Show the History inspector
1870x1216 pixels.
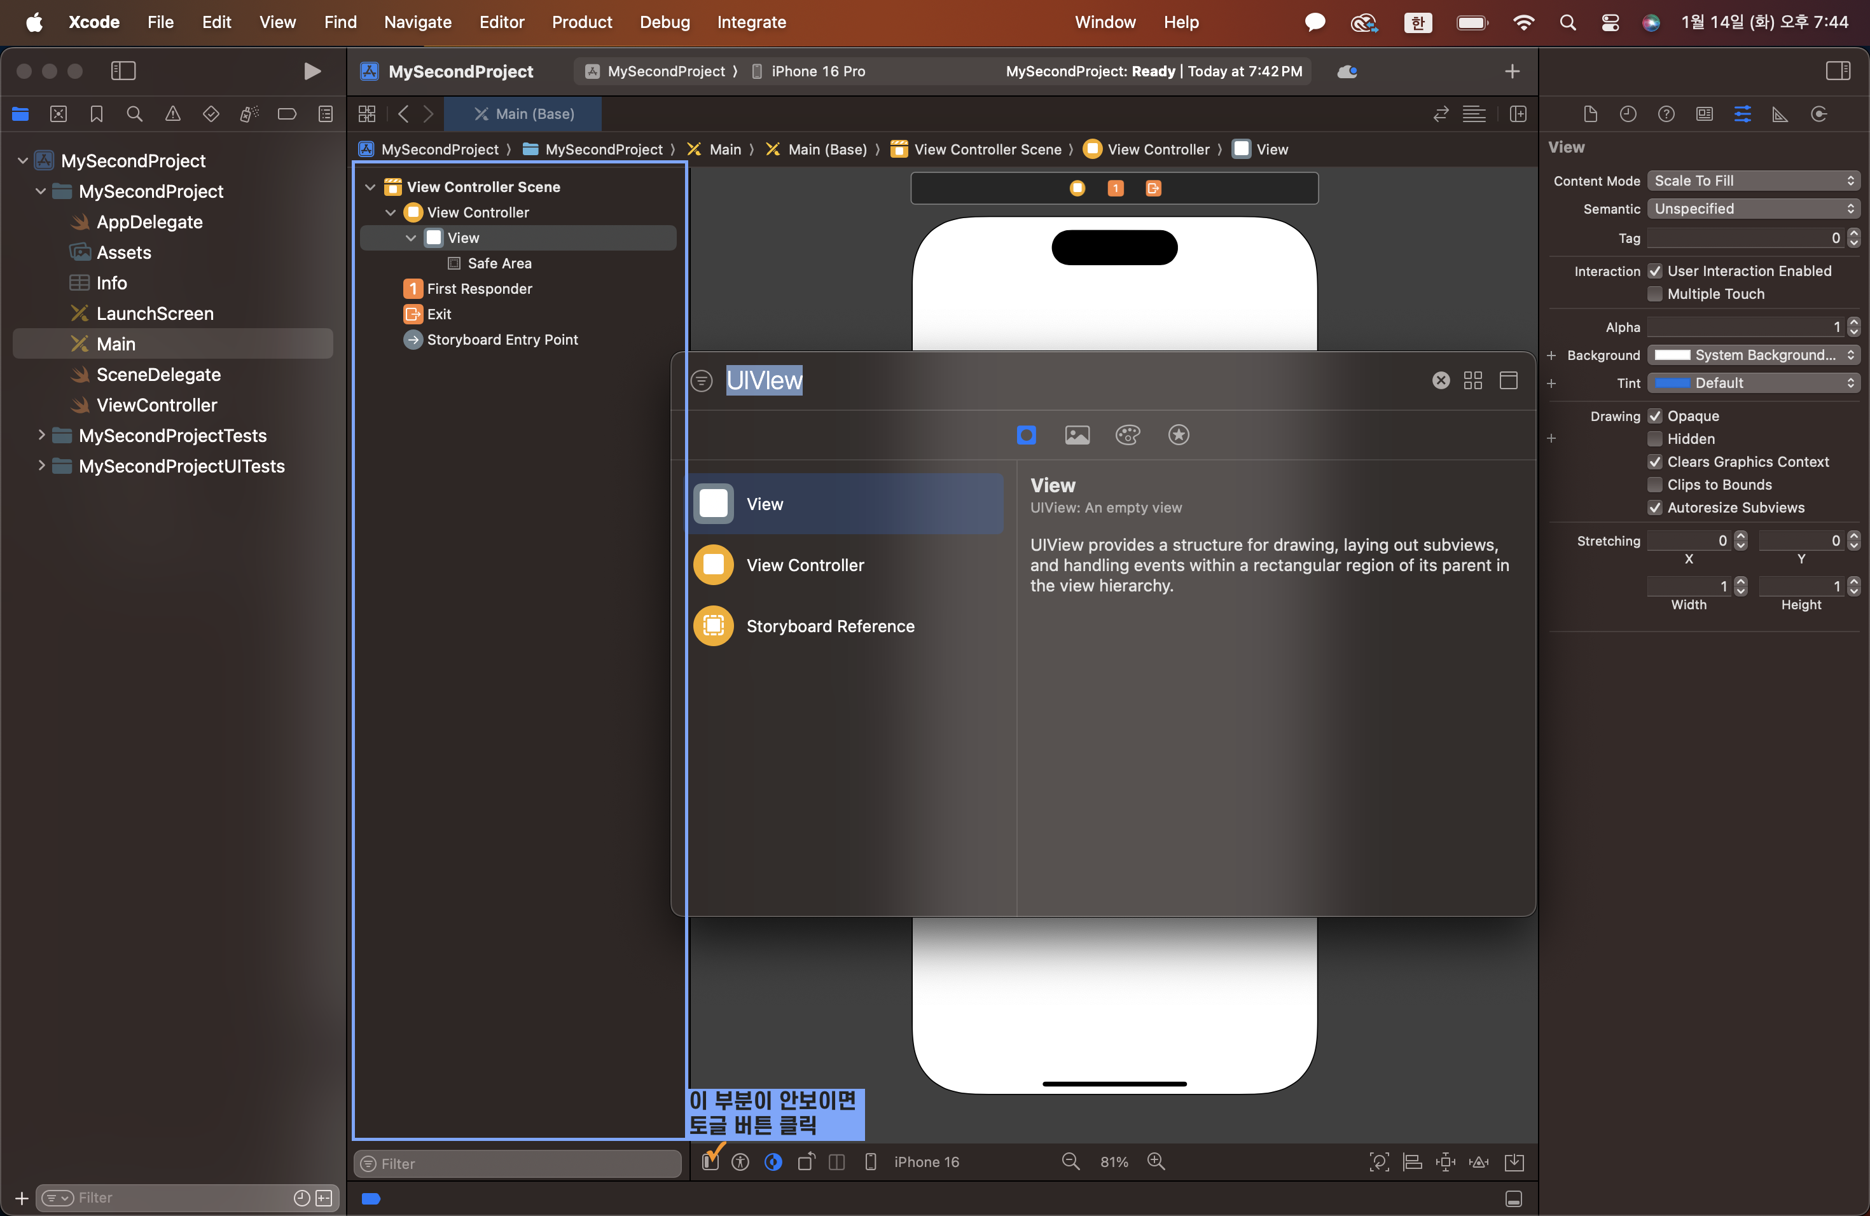click(x=1627, y=114)
